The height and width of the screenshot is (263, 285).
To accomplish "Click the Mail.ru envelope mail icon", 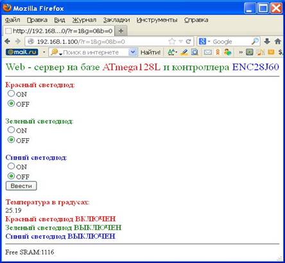I will [208, 52].
